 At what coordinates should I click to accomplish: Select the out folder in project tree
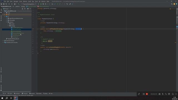pyautogui.click(x=9, y=15)
